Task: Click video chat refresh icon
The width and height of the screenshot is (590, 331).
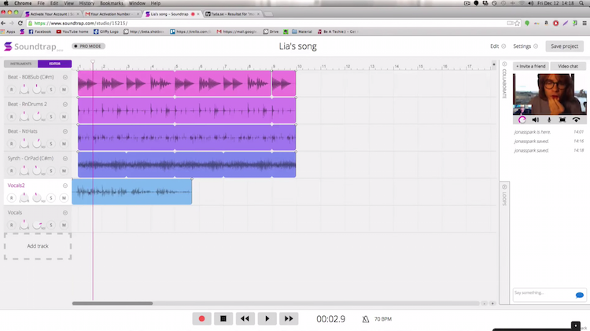Action: tap(522, 120)
